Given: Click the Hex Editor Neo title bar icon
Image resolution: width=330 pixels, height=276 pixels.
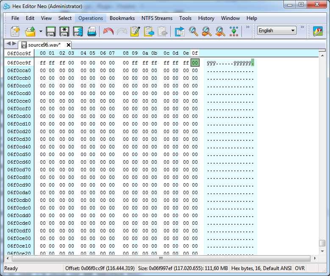Looking at the screenshot, I should pos(6,6).
